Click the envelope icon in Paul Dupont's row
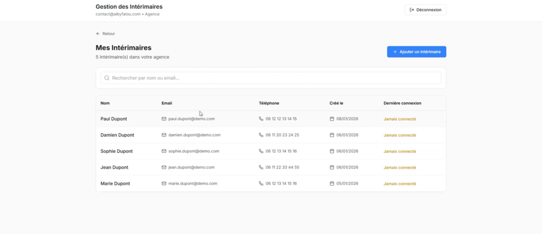542x234 pixels. 164,119
